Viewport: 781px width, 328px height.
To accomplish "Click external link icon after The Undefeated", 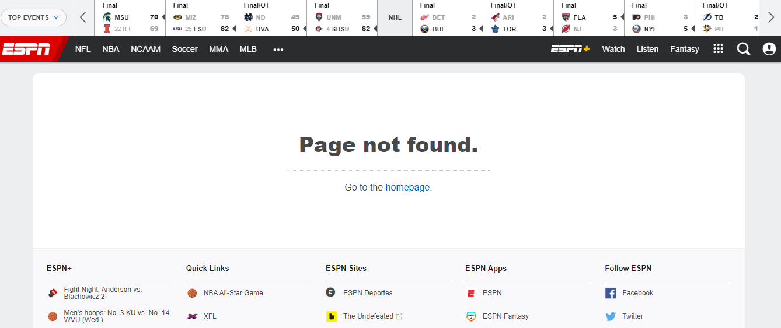I will click(399, 316).
